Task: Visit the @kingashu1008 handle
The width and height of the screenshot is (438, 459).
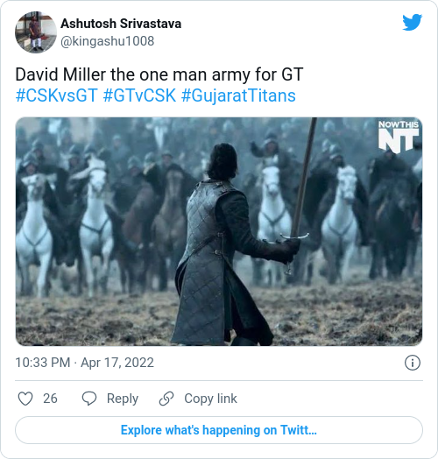Action: (x=107, y=41)
